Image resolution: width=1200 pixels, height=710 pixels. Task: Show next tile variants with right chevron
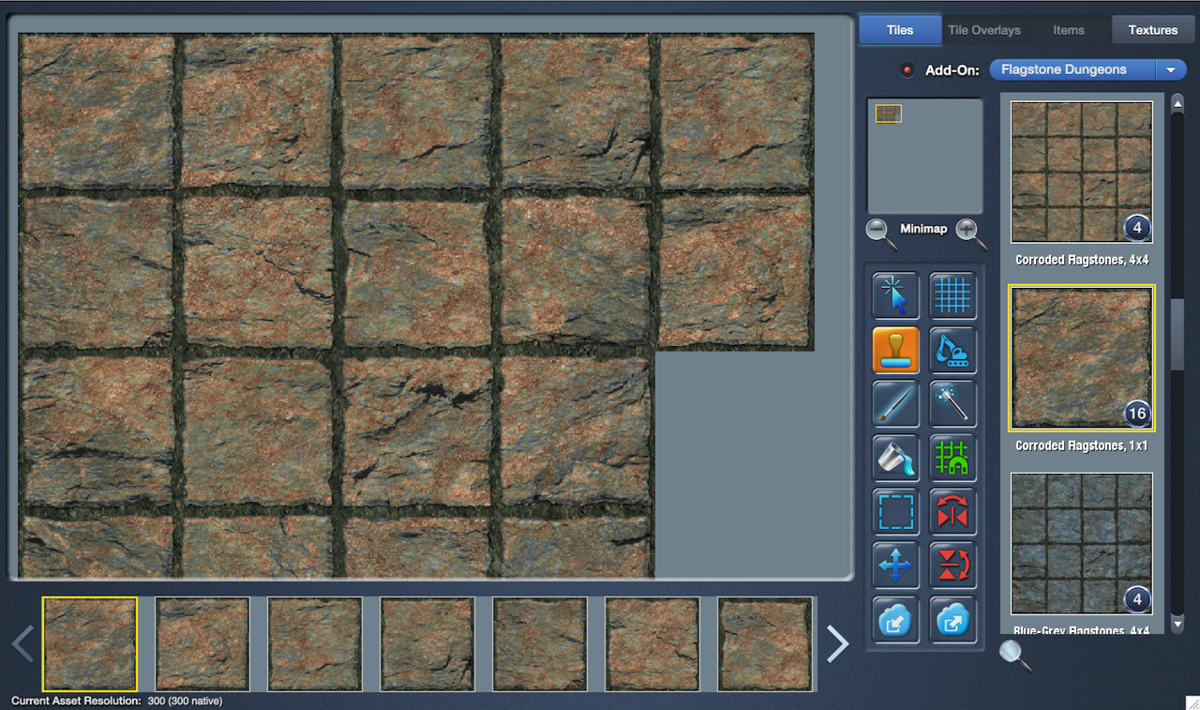(x=837, y=643)
